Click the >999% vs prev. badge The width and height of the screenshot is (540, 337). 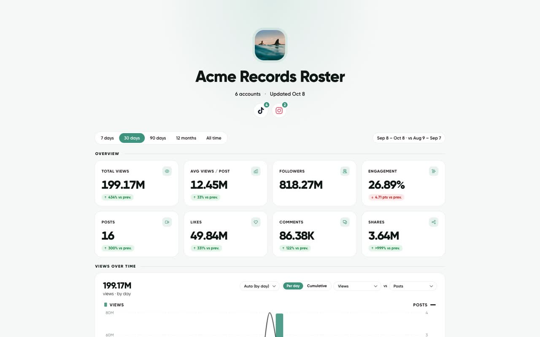click(x=386, y=248)
